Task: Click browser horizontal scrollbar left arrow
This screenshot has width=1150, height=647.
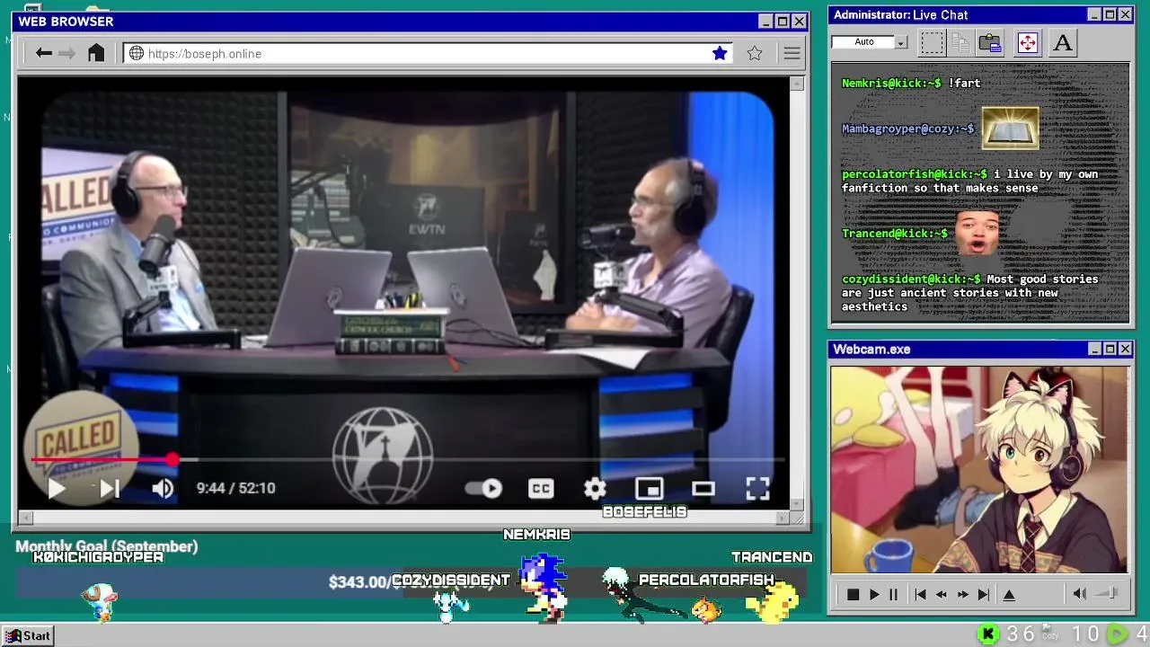Action: point(25,518)
